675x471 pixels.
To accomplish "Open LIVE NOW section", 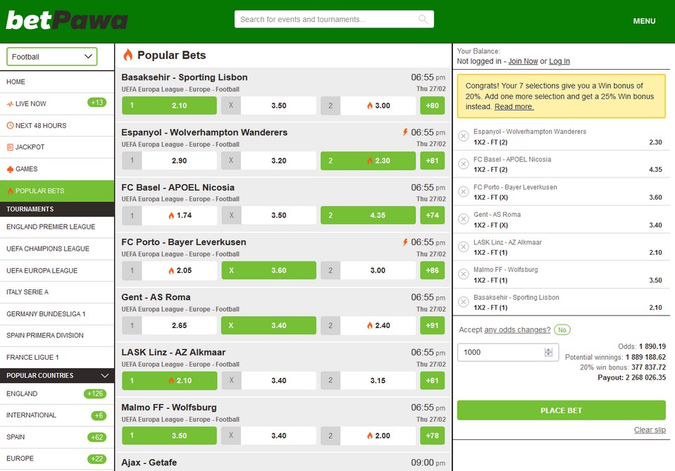I will coord(57,103).
